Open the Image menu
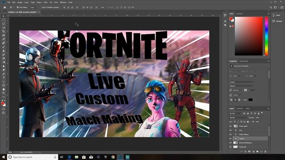This screenshot has height=160, width=285. pos(20,2)
